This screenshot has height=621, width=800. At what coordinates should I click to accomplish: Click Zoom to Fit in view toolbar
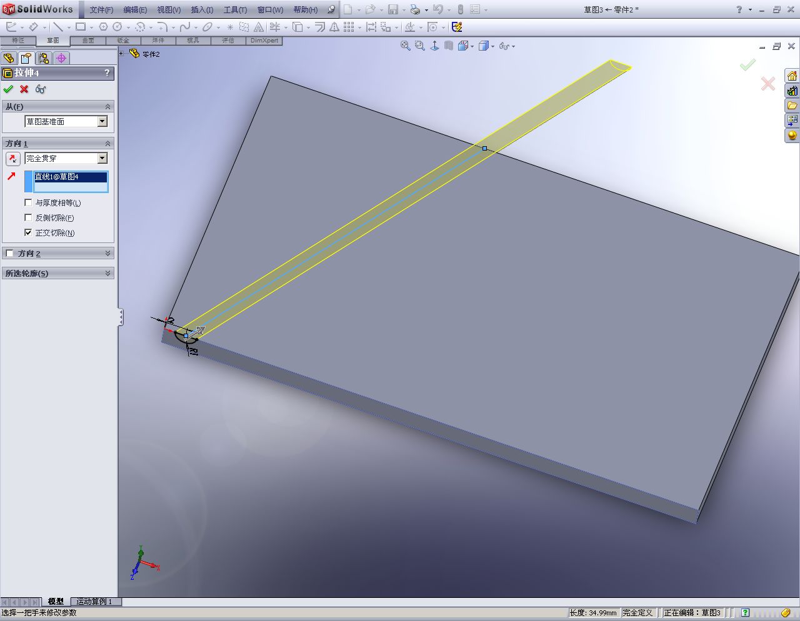pyautogui.click(x=405, y=46)
